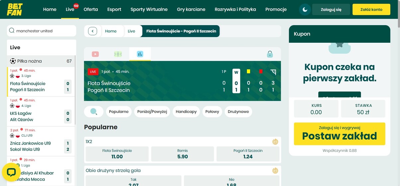Screen dimensions: 400x186
Task: Click the W column header in scoreboard
Action: 236,72
